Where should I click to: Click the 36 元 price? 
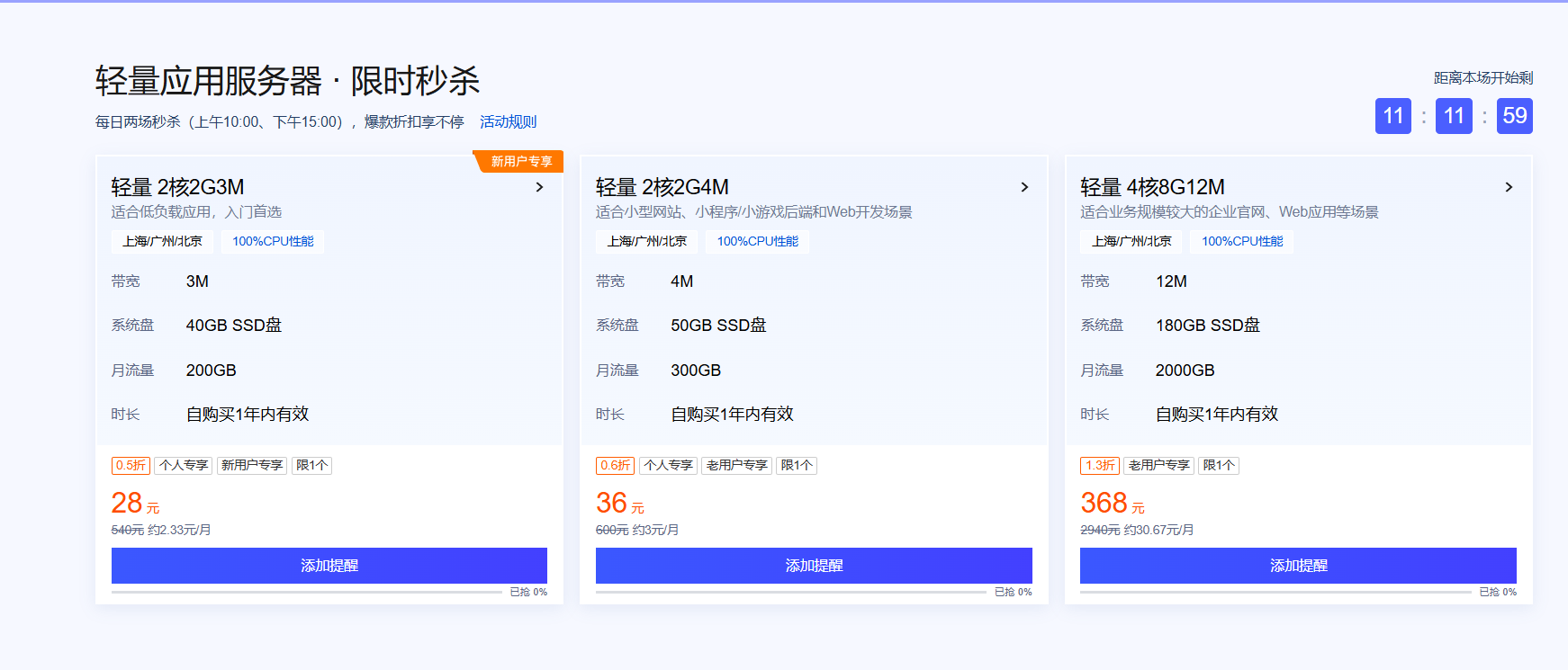(620, 503)
